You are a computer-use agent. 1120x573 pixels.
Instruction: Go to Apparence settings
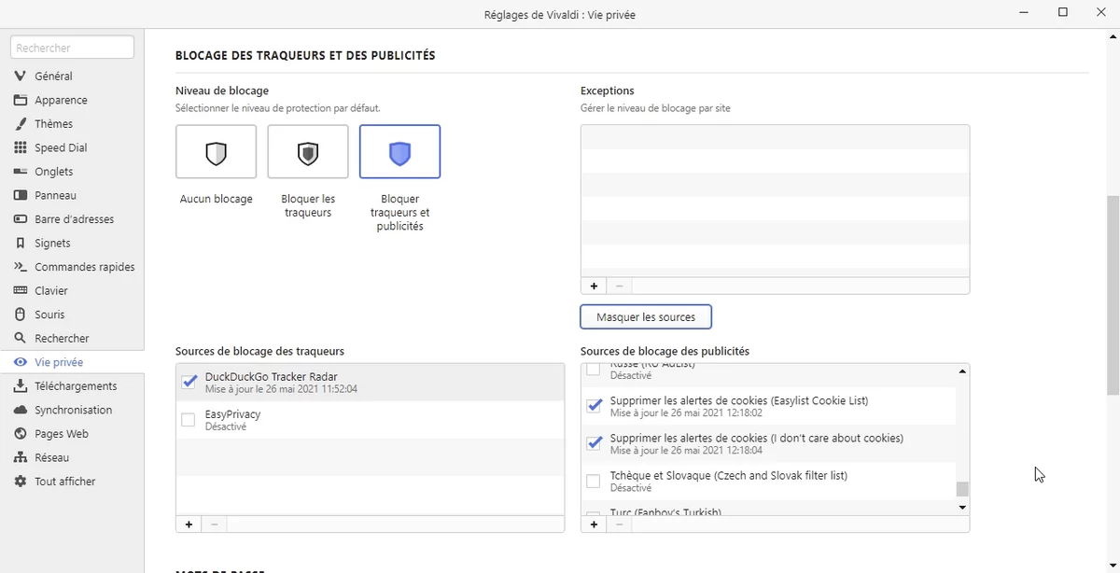coord(61,100)
